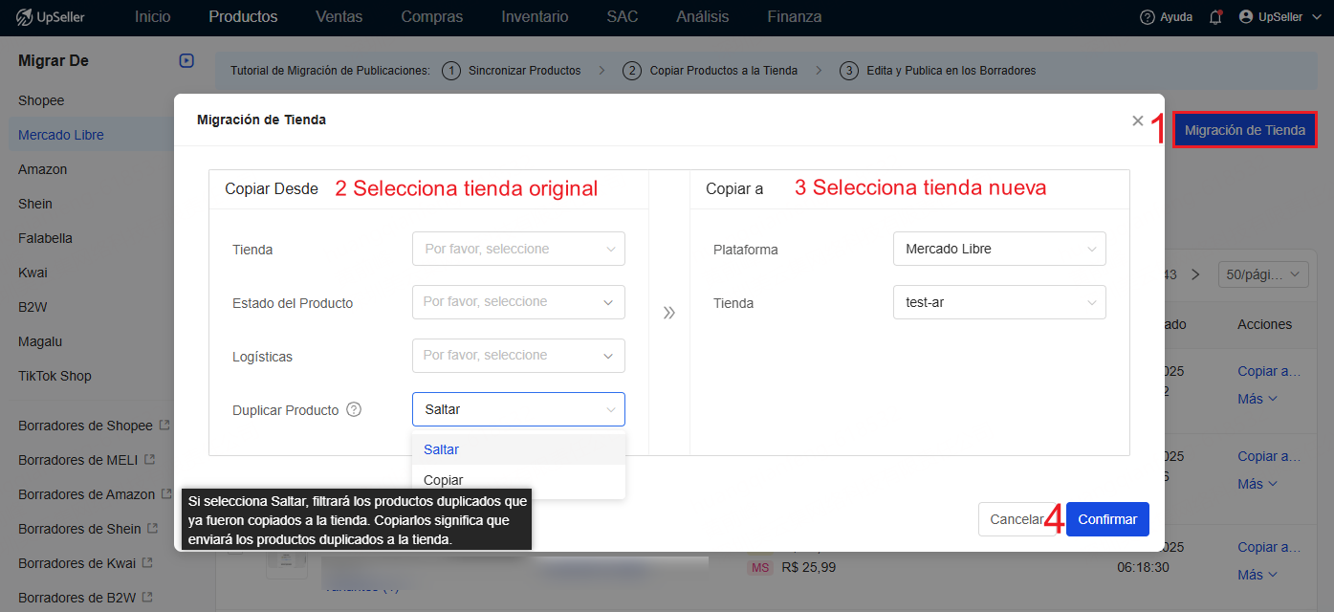
Task: Open external link icon for Borradores de Shopee
Action: click(164, 426)
